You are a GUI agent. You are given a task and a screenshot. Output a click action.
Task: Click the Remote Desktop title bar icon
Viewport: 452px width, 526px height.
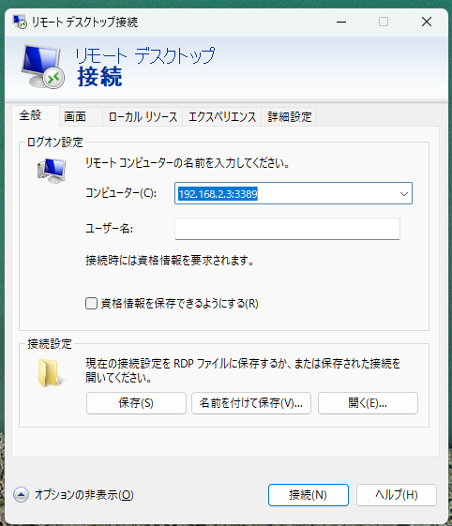click(x=20, y=22)
